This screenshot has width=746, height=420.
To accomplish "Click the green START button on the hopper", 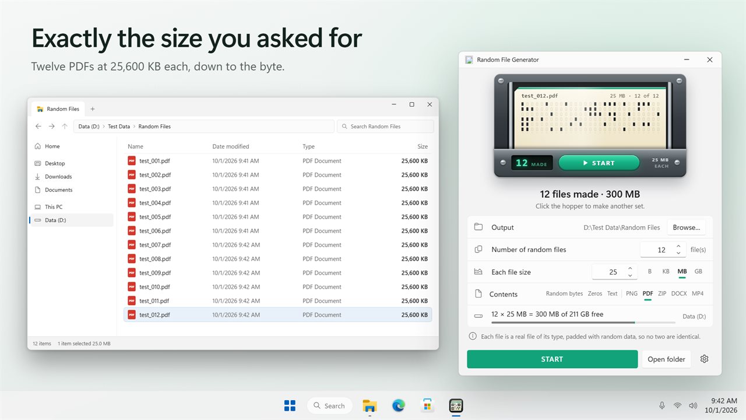I will click(599, 163).
